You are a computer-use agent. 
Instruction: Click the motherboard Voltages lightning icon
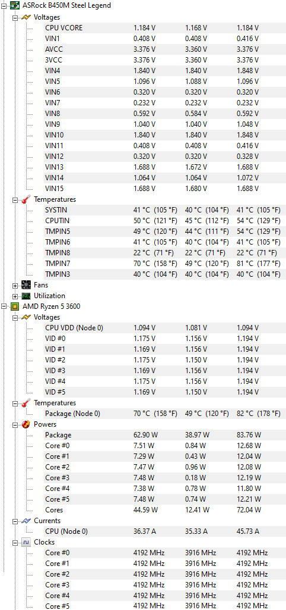pos(26,17)
